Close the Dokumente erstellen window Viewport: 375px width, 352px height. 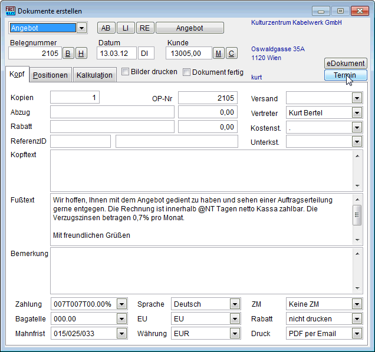point(360,11)
